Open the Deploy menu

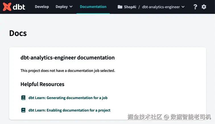(x=64, y=7)
